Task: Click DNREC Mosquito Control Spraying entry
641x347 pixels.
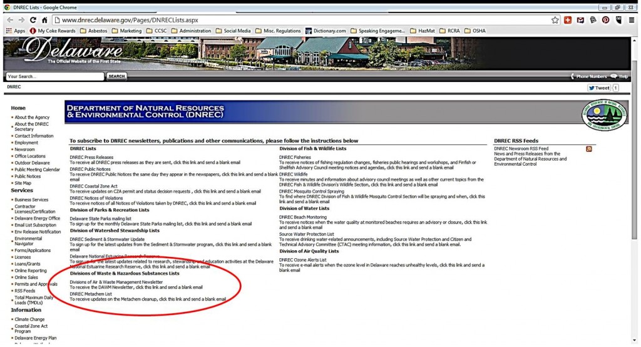Action: (312, 191)
